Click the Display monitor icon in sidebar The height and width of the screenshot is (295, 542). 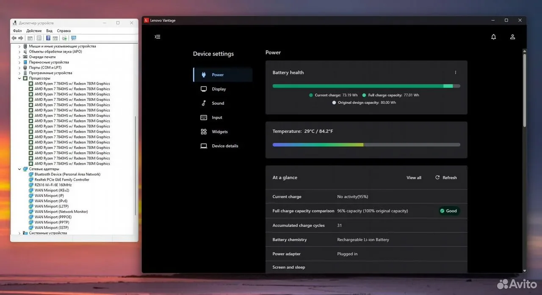click(x=204, y=89)
